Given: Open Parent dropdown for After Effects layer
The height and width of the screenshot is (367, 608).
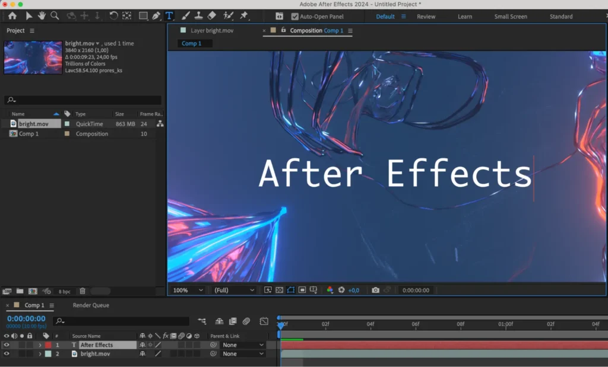Looking at the screenshot, I should (x=243, y=344).
